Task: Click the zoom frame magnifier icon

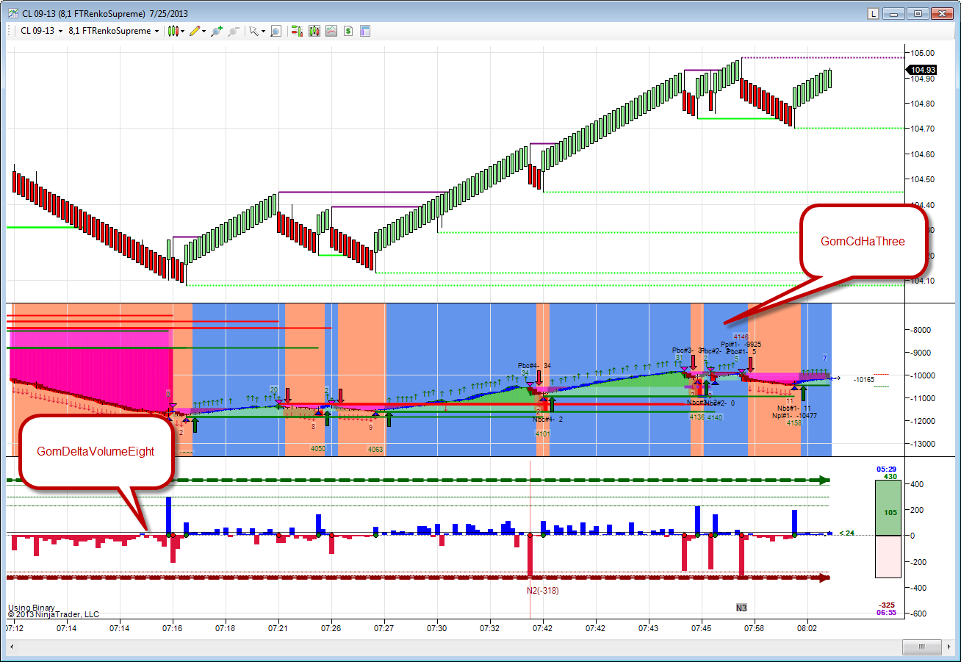Action: click(276, 31)
